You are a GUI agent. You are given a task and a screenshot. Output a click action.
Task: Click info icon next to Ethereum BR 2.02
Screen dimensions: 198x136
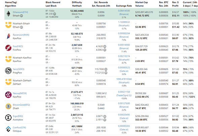[54, 14]
